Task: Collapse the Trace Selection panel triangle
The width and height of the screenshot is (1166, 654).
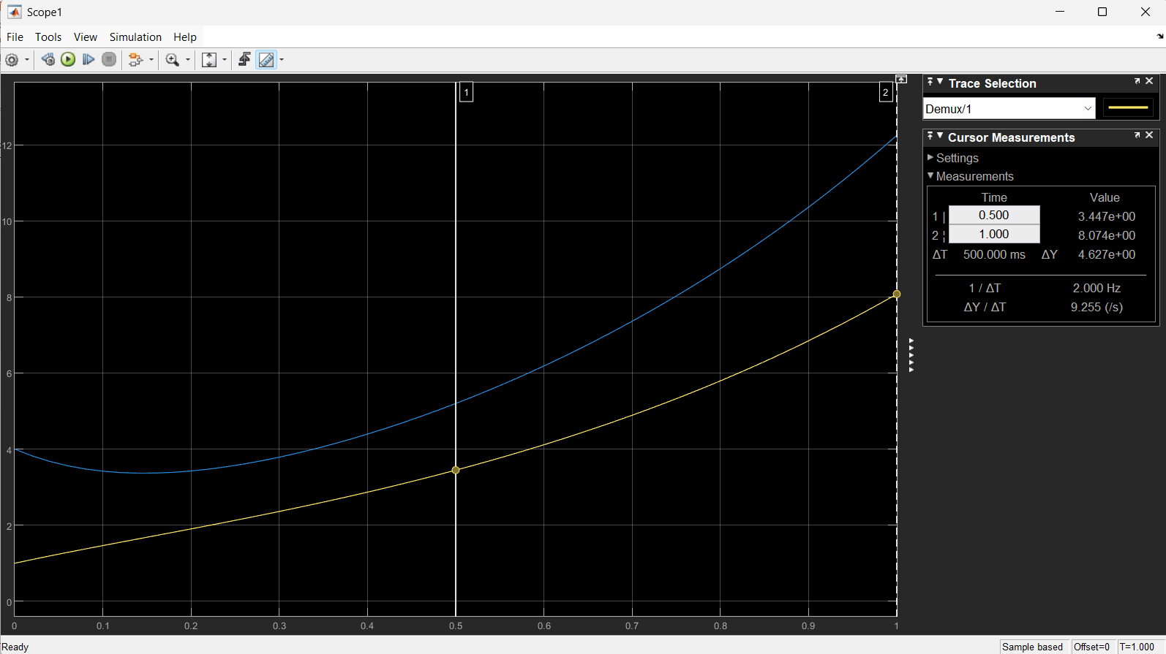Action: tap(940, 82)
